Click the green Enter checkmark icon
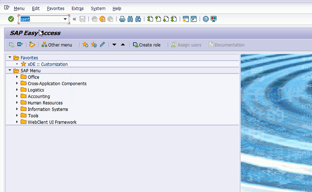The width and height of the screenshot is (312, 192). coord(11,19)
